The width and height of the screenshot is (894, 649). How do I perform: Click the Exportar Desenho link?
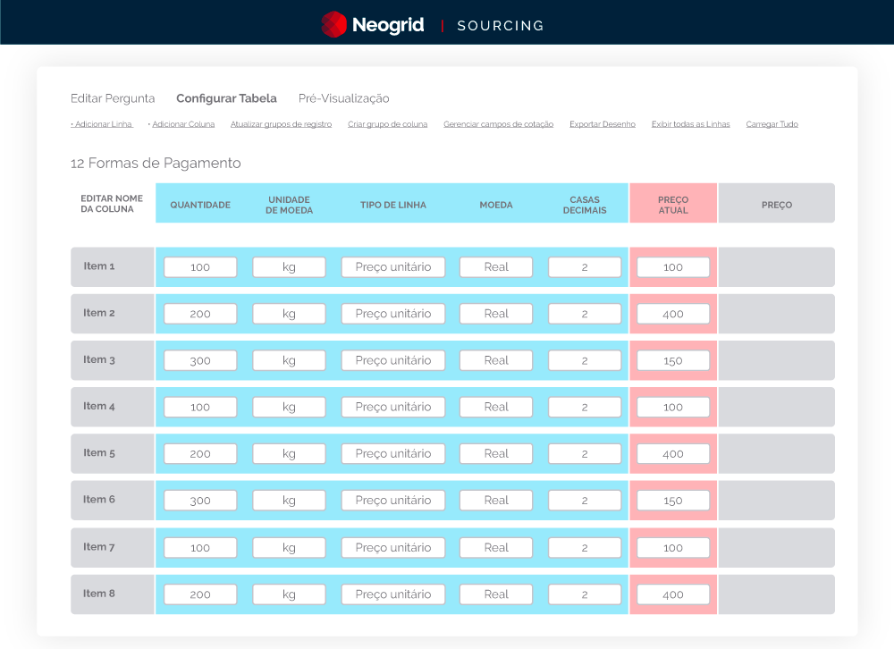pos(602,124)
